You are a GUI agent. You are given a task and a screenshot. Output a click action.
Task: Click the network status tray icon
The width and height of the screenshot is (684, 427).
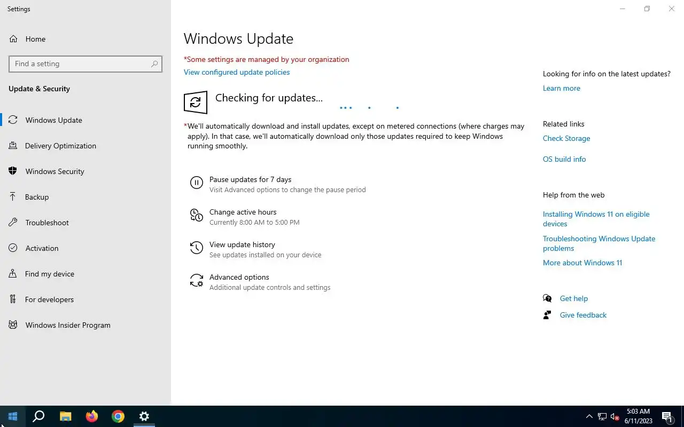pos(602,416)
